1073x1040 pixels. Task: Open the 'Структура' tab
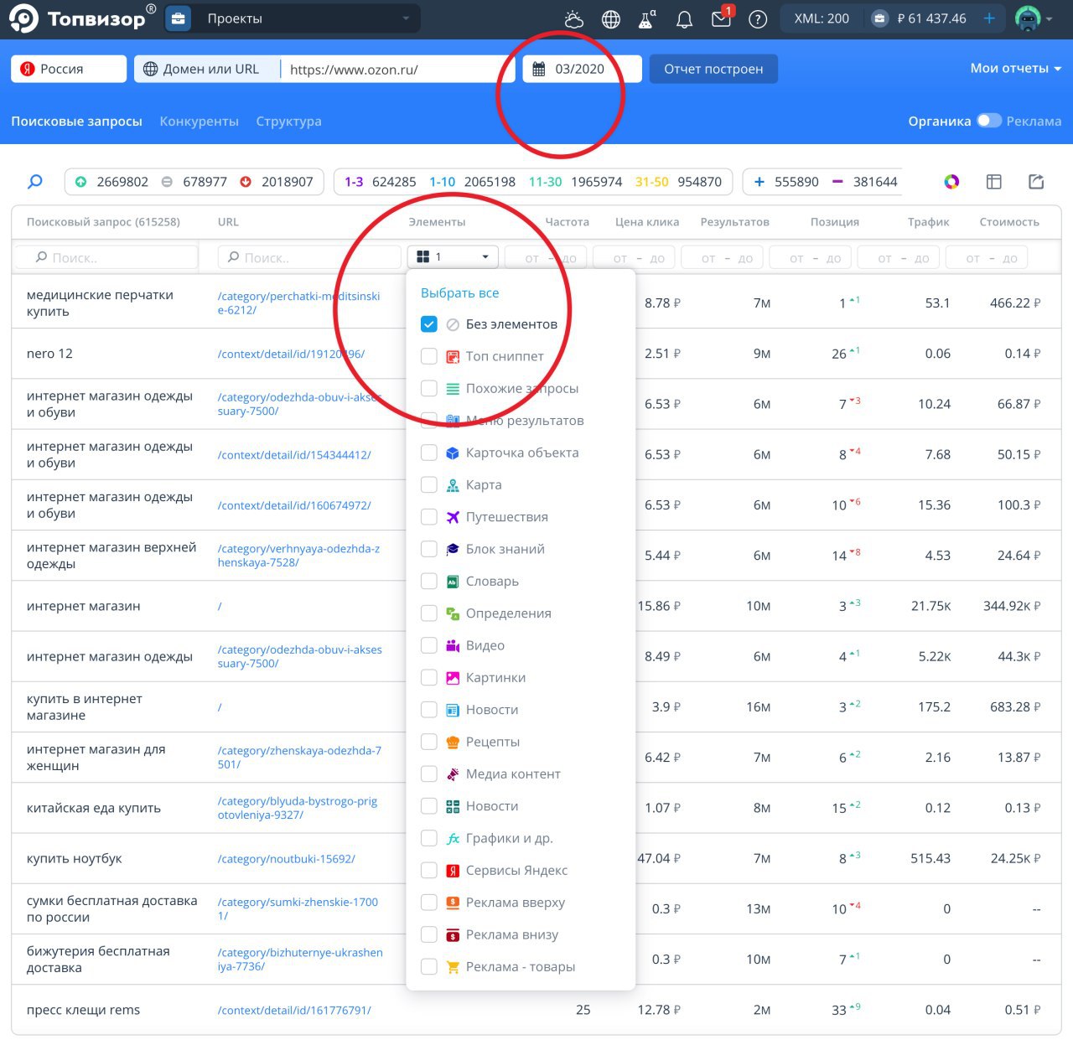click(288, 122)
